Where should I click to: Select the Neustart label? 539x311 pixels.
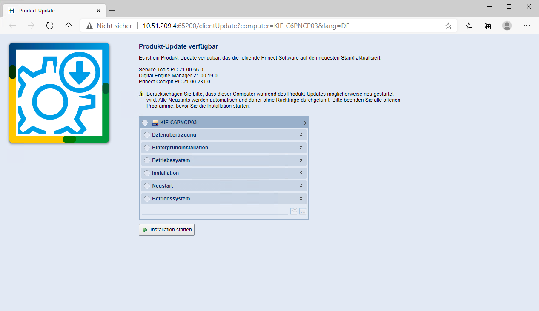pyautogui.click(x=163, y=186)
